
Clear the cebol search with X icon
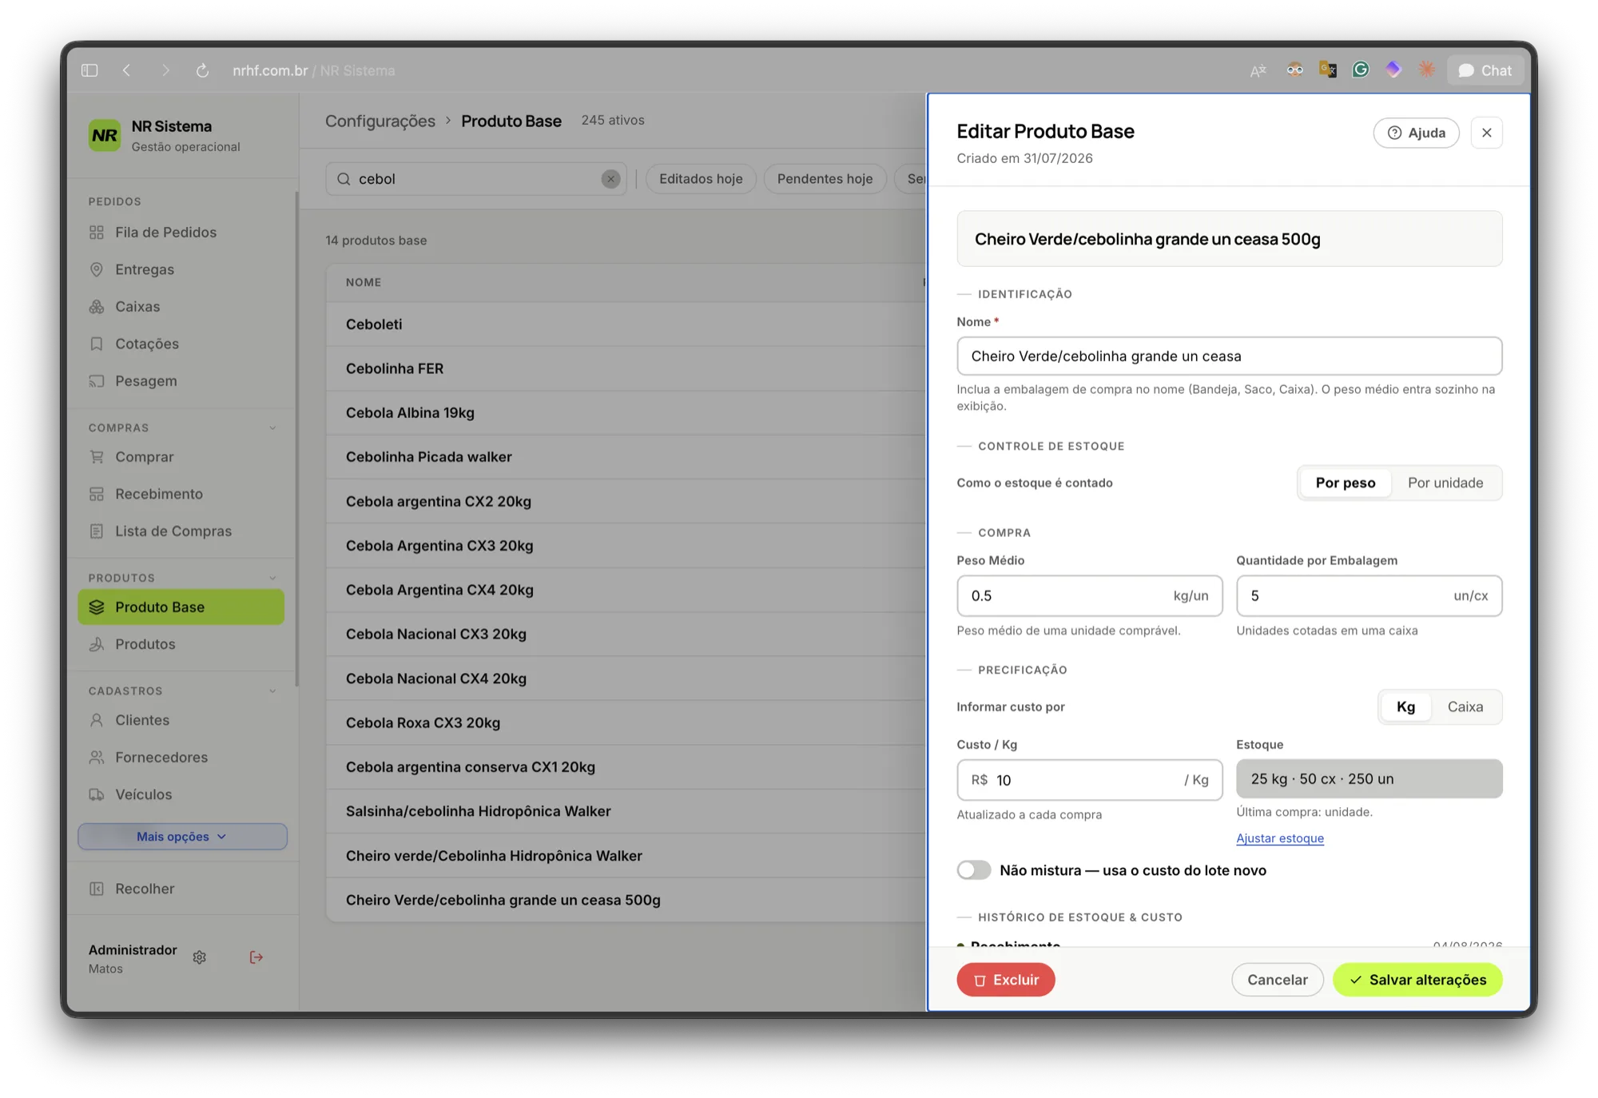(x=611, y=179)
